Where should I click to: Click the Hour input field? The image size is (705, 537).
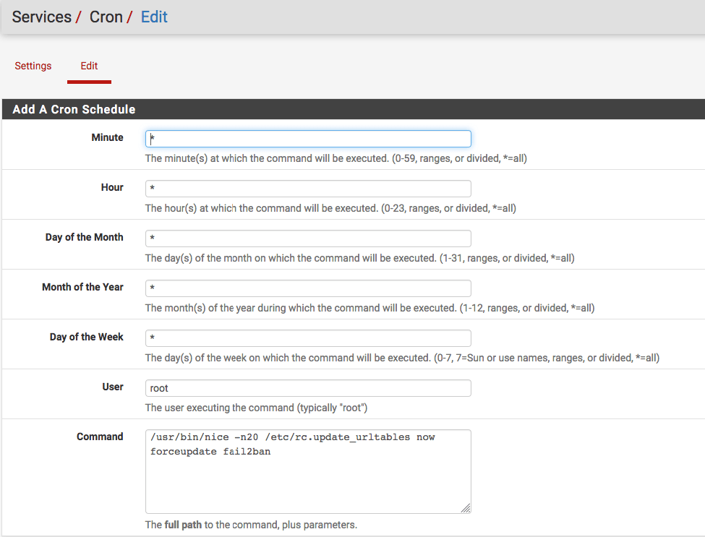(308, 188)
